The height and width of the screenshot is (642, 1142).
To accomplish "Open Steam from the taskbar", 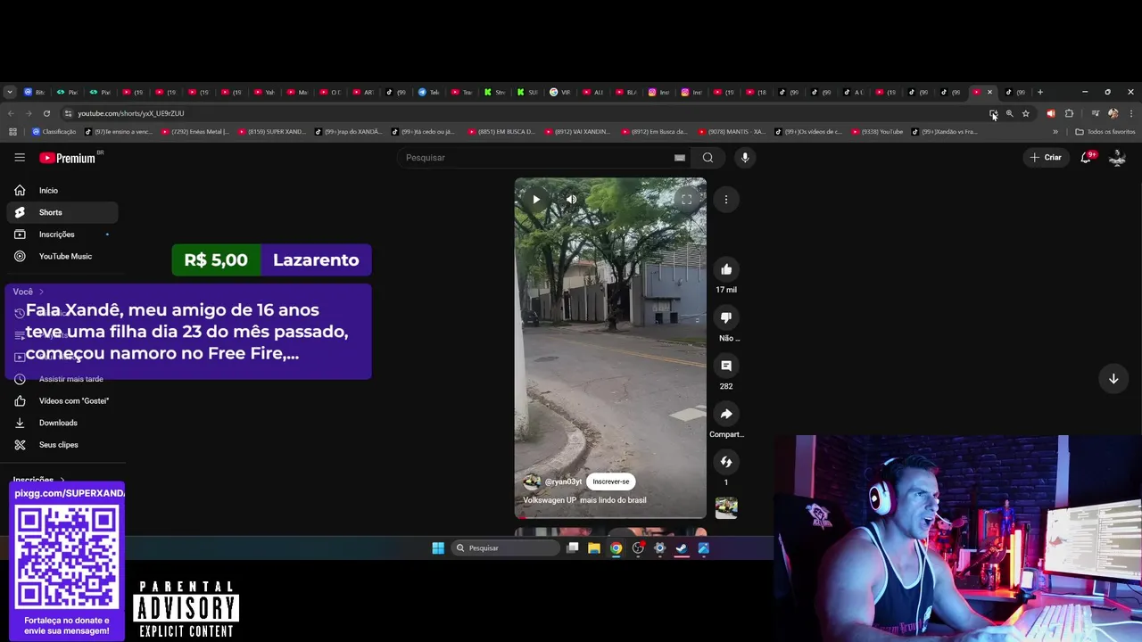I will pyautogui.click(x=682, y=547).
